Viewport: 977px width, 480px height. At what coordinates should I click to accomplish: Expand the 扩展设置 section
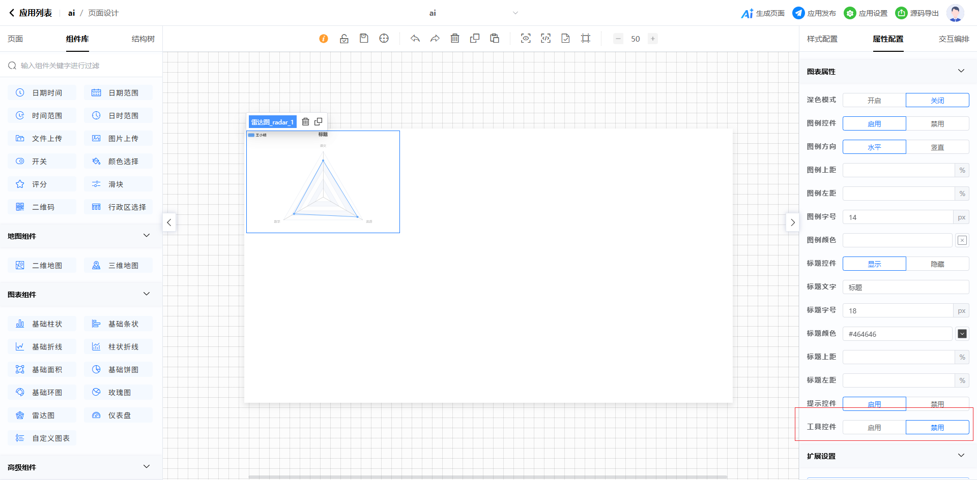961,456
